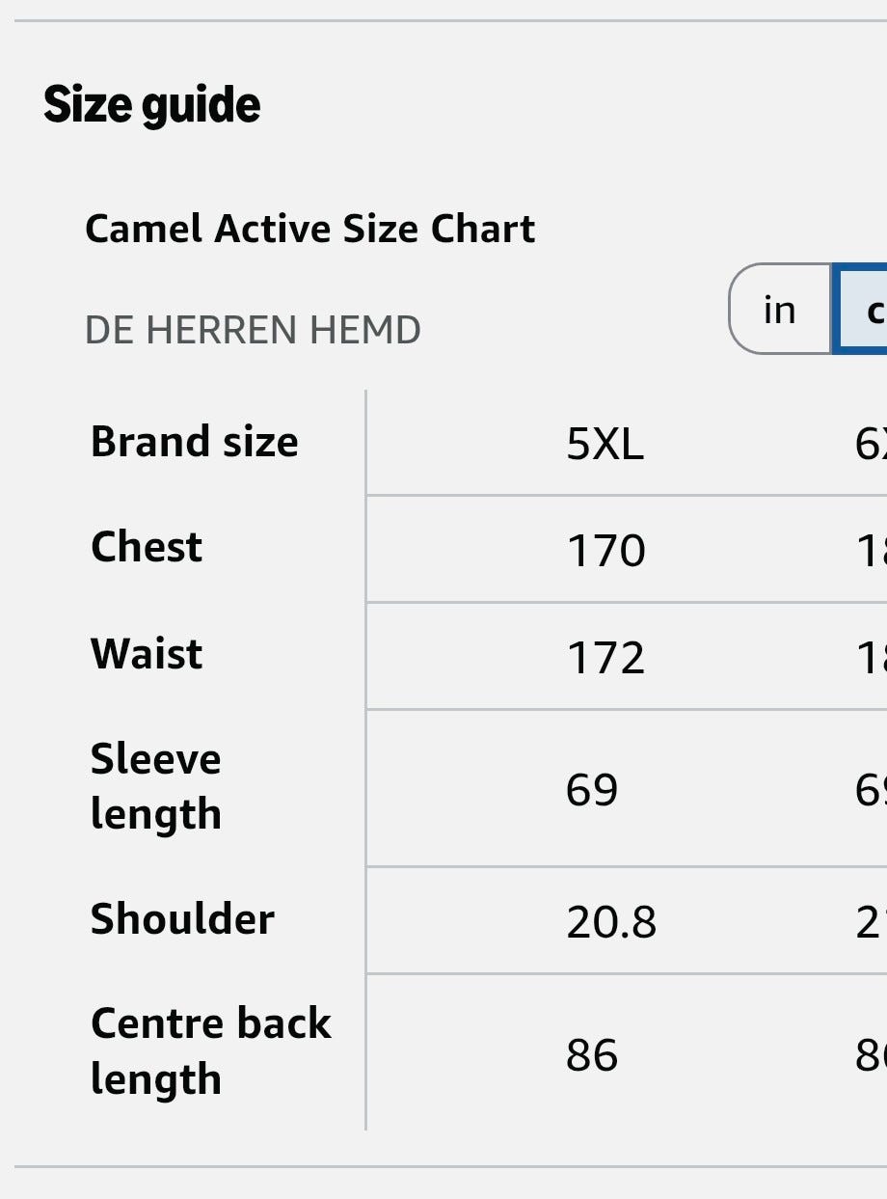Screen dimensions: 887x1199
Task: Click the DE HERREN HEMD label
Action: point(253,331)
